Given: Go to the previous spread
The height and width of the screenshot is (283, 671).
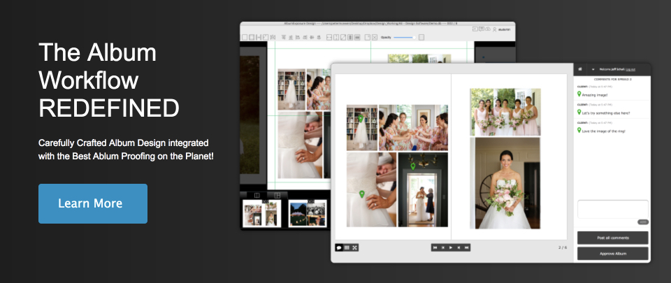Looking at the screenshot, I should coord(443,247).
